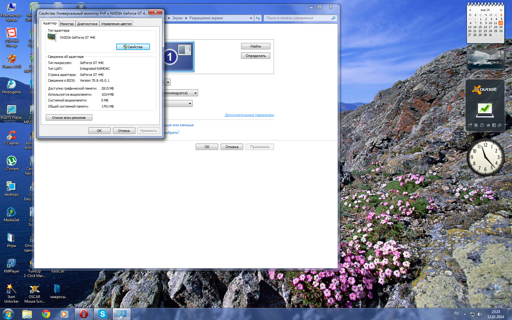Image resolution: width=512 pixels, height=320 pixels.
Task: Open desktopy desktop icon
Action: [12, 189]
